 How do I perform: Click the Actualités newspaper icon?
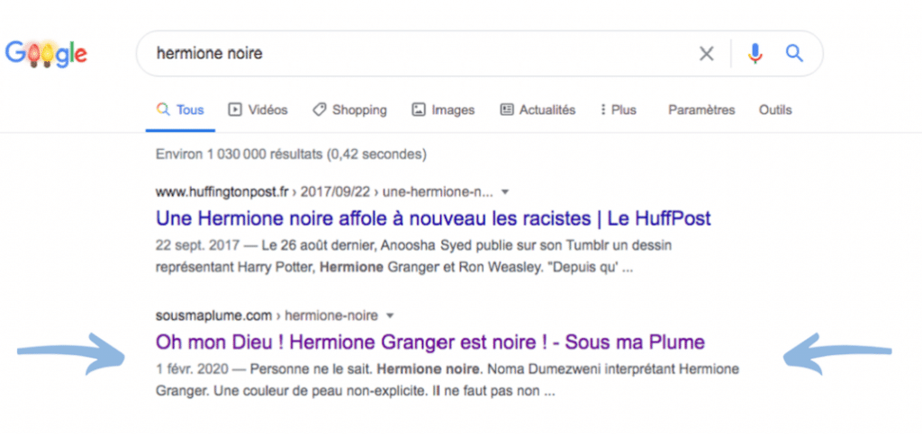[x=506, y=110]
